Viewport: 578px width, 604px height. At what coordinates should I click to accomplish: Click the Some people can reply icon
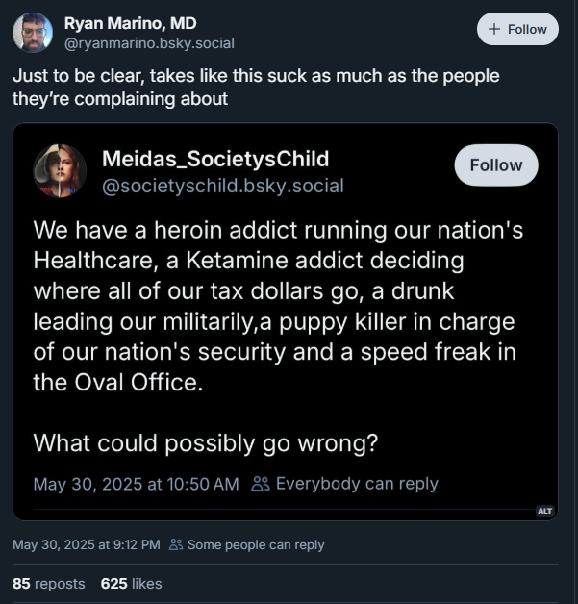tap(175, 545)
